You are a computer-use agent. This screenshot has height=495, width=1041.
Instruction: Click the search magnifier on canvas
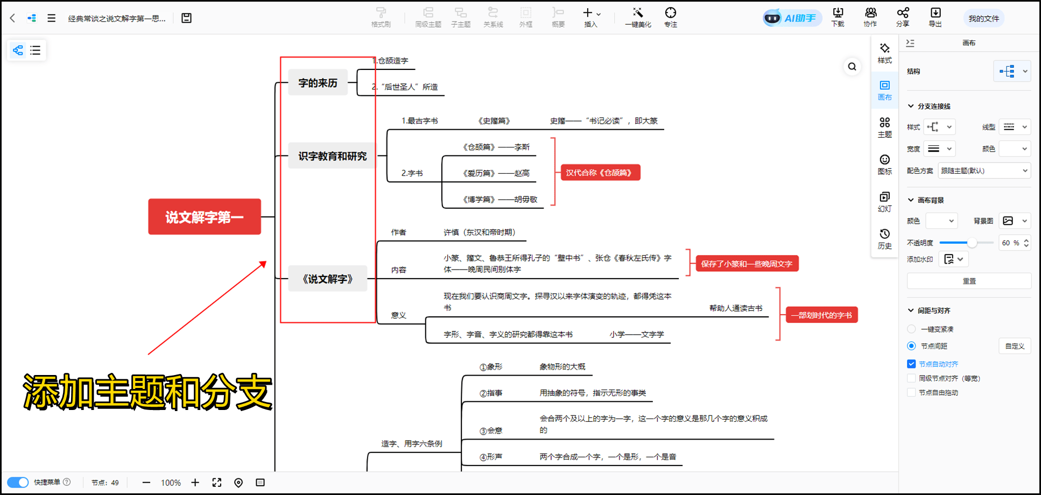852,67
